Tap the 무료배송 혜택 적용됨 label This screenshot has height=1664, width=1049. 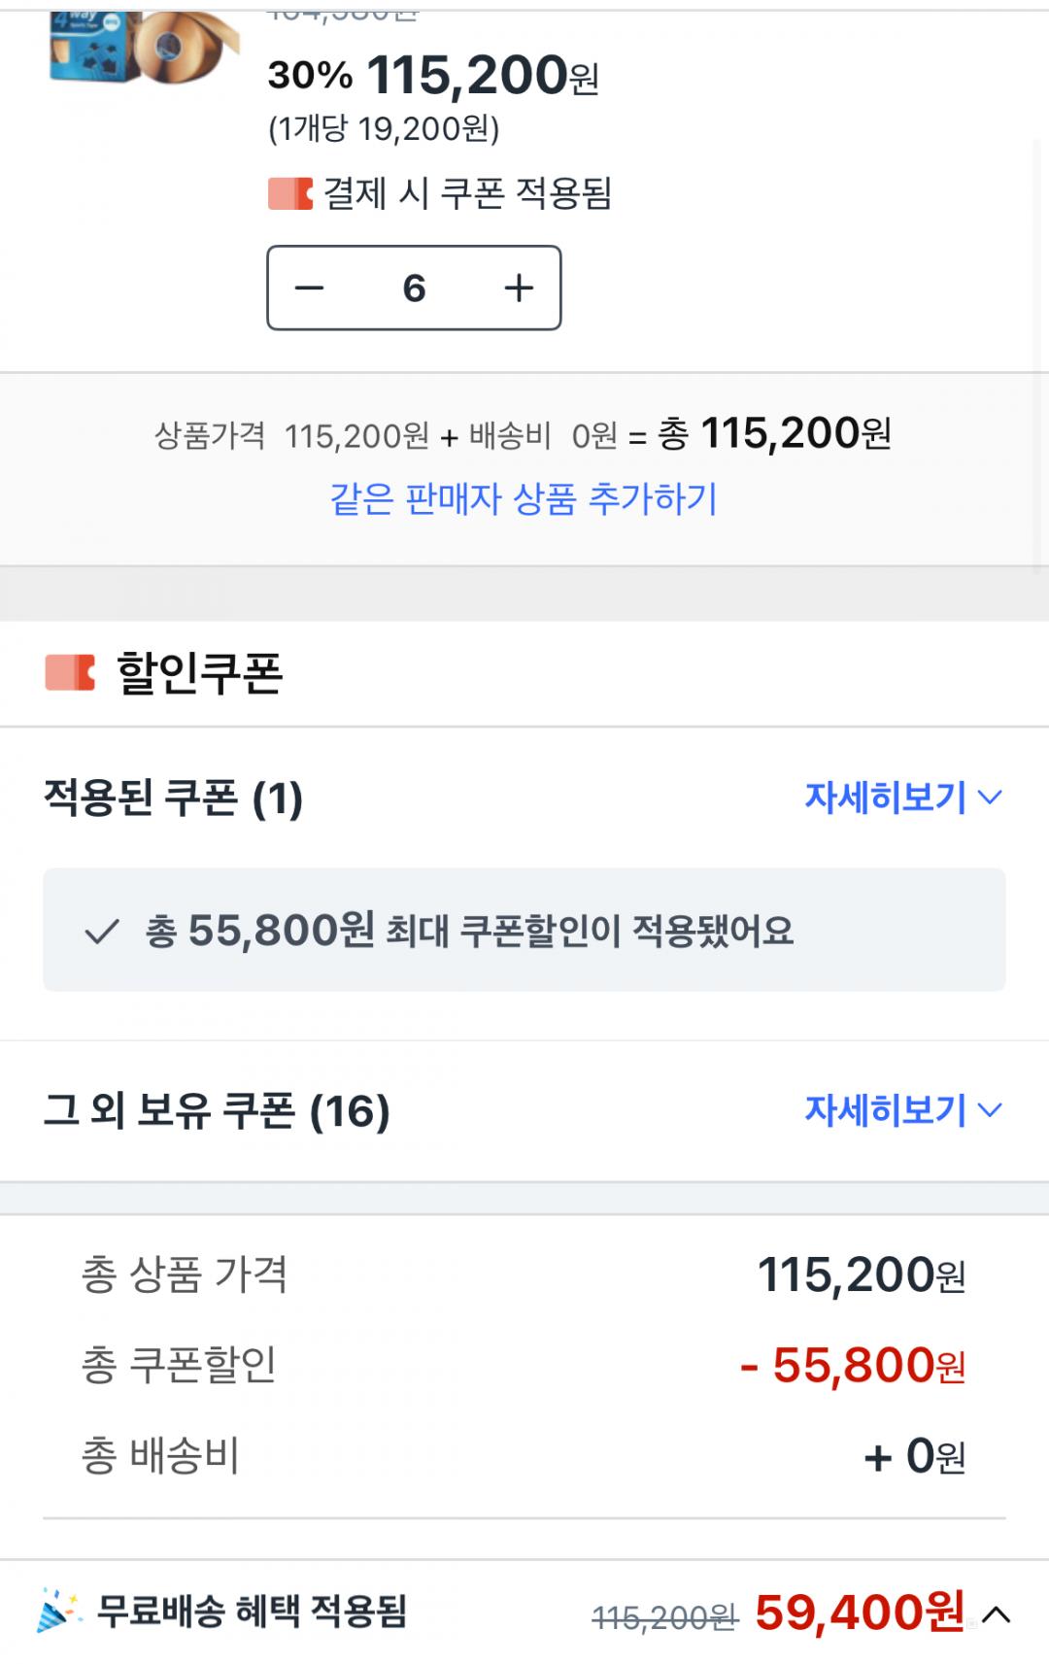252,1612
